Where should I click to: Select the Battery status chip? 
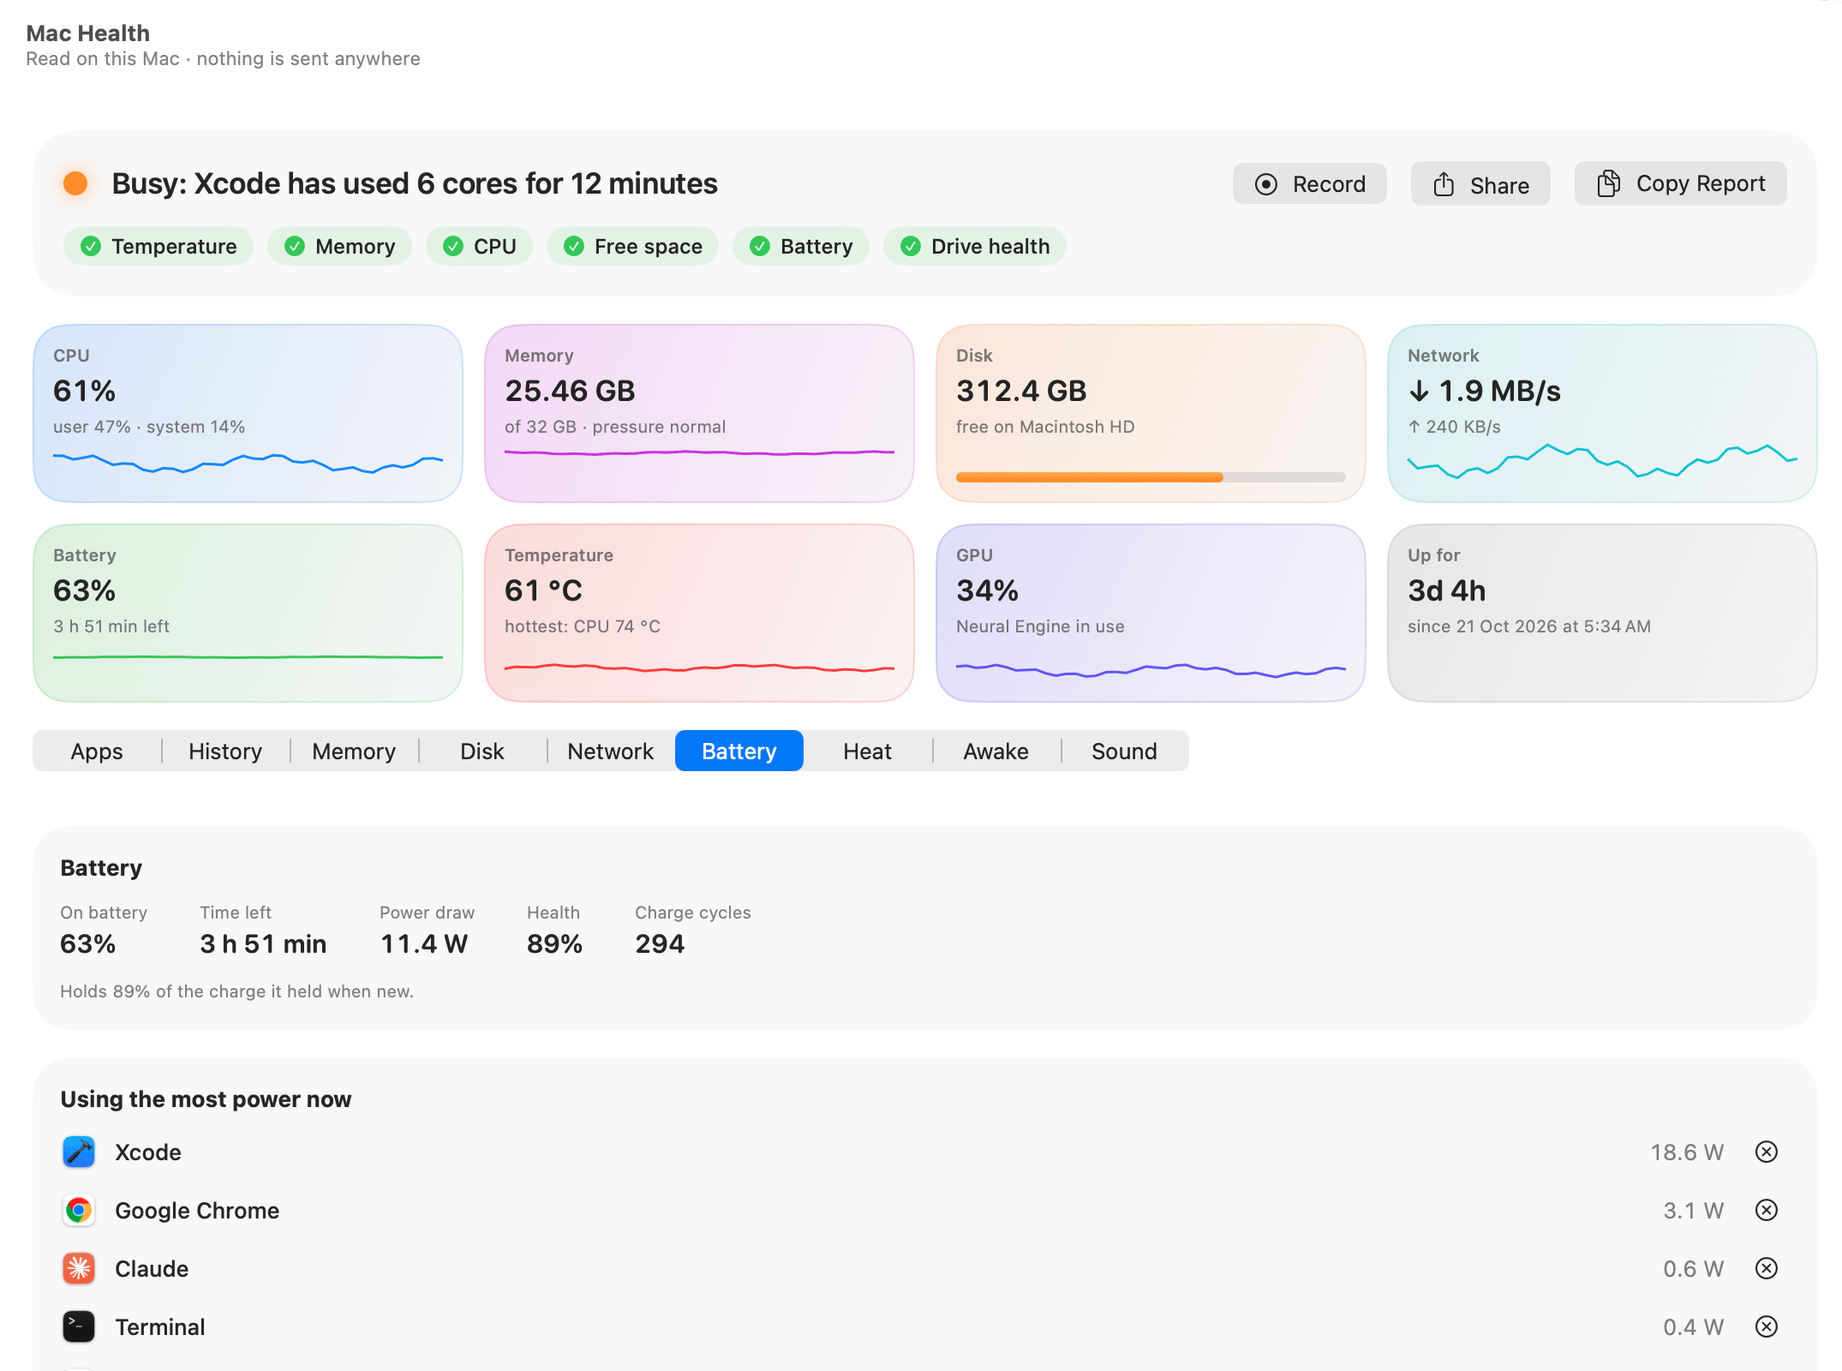pos(801,246)
